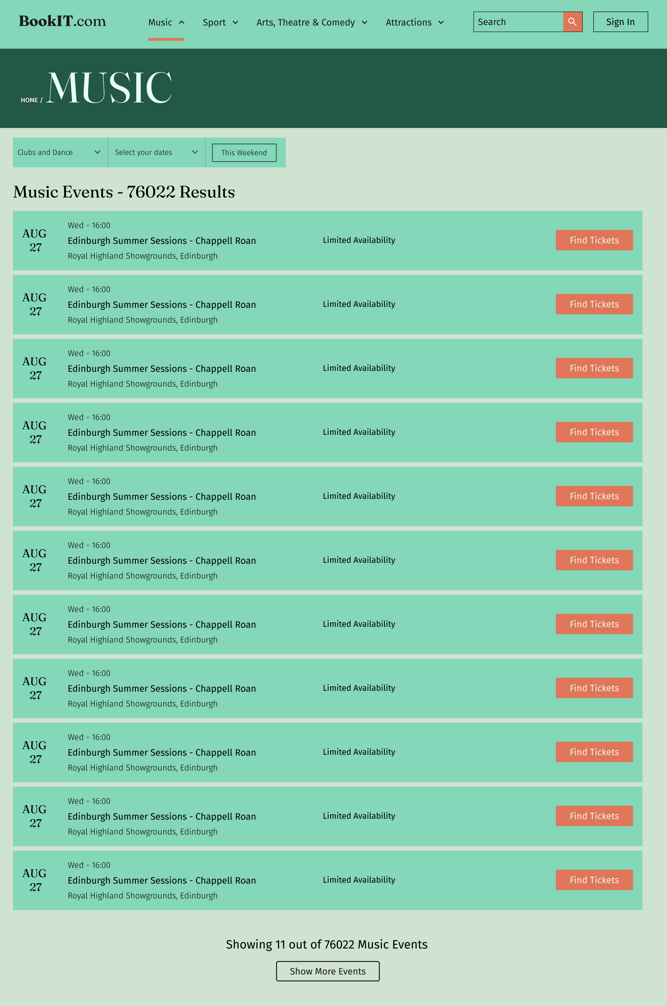667x1006 pixels.
Task: Click Find Tickets on the last event
Action: click(594, 880)
